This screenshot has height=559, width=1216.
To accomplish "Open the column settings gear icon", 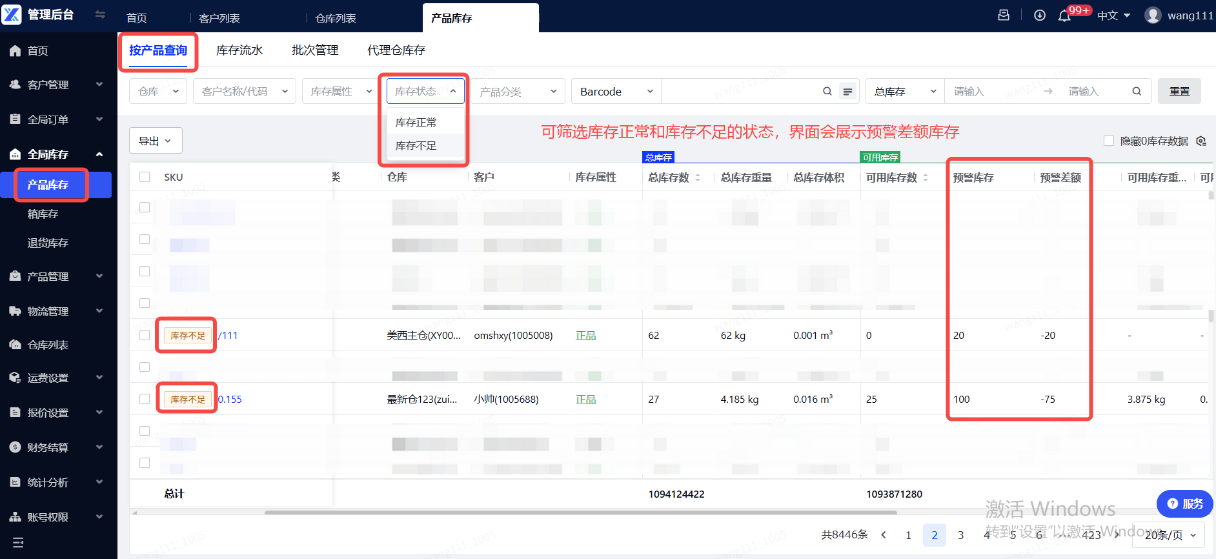I will point(1201,141).
